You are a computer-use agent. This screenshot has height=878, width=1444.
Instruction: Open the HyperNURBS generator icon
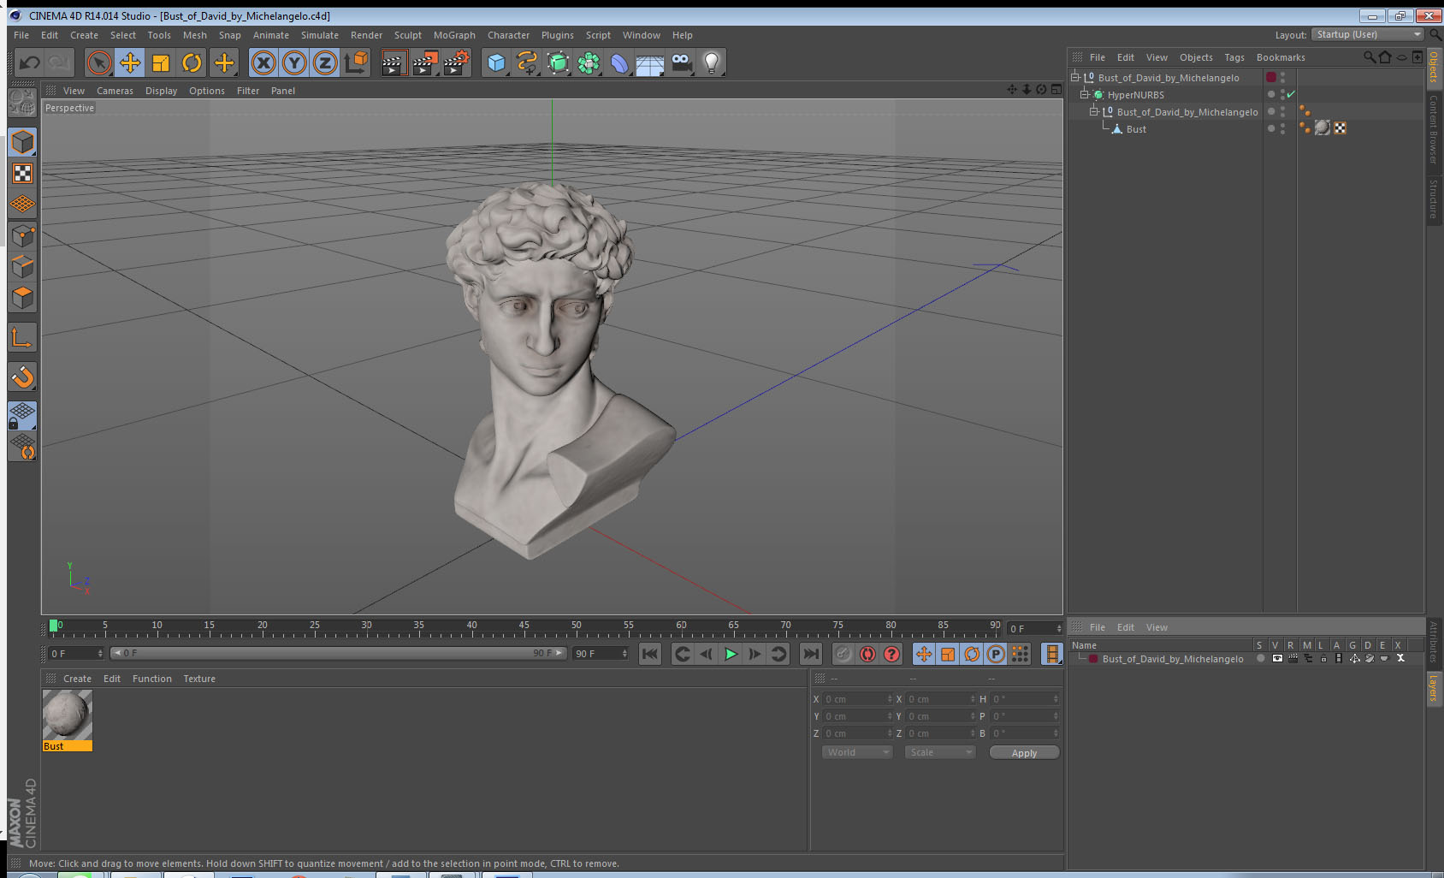click(x=558, y=62)
